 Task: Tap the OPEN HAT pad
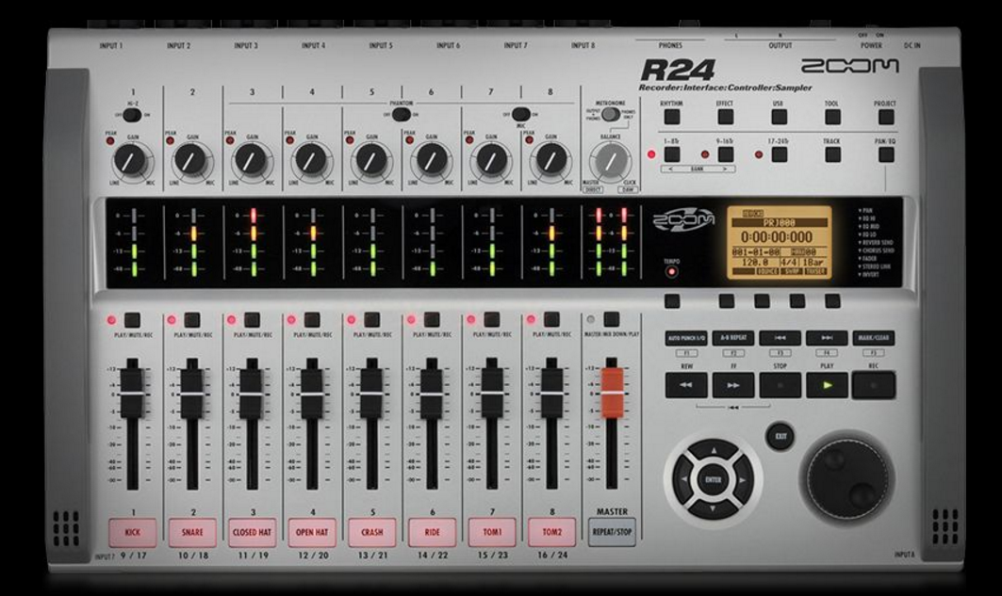pos(312,532)
